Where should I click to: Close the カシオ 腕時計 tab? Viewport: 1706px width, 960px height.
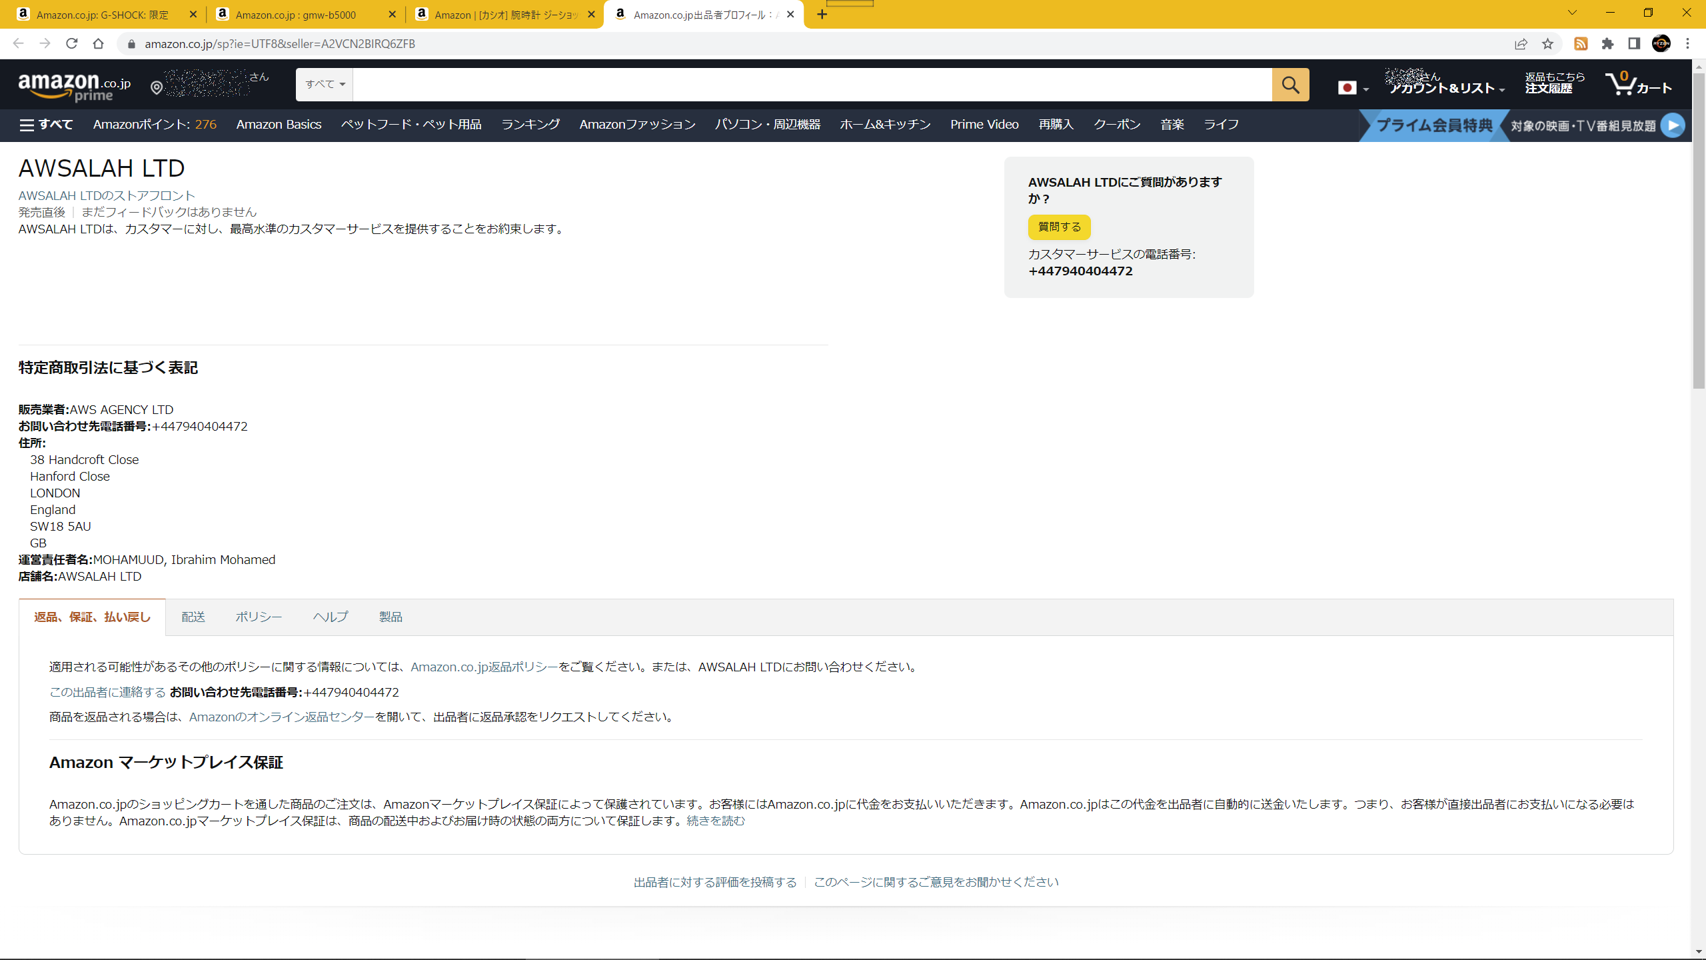coord(591,14)
